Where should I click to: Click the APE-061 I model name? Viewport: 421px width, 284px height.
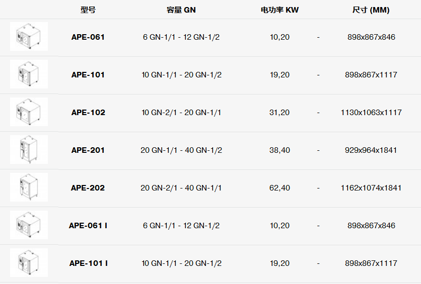pyautogui.click(x=88, y=226)
